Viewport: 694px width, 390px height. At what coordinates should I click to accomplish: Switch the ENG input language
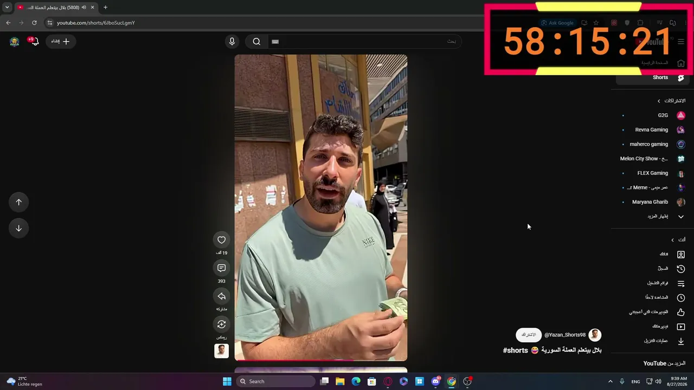[x=635, y=381]
